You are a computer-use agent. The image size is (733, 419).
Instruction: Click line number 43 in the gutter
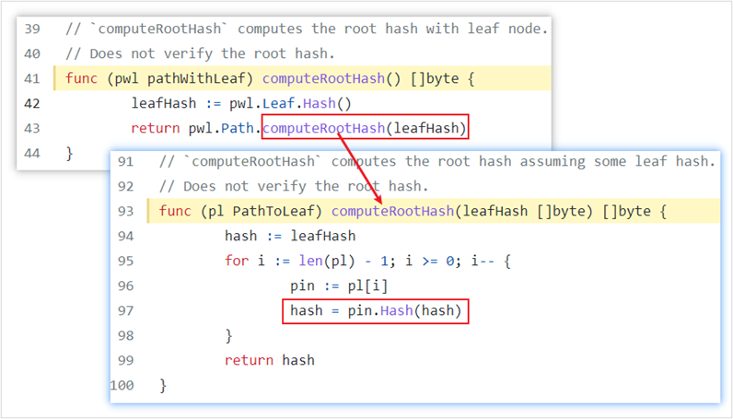32,128
